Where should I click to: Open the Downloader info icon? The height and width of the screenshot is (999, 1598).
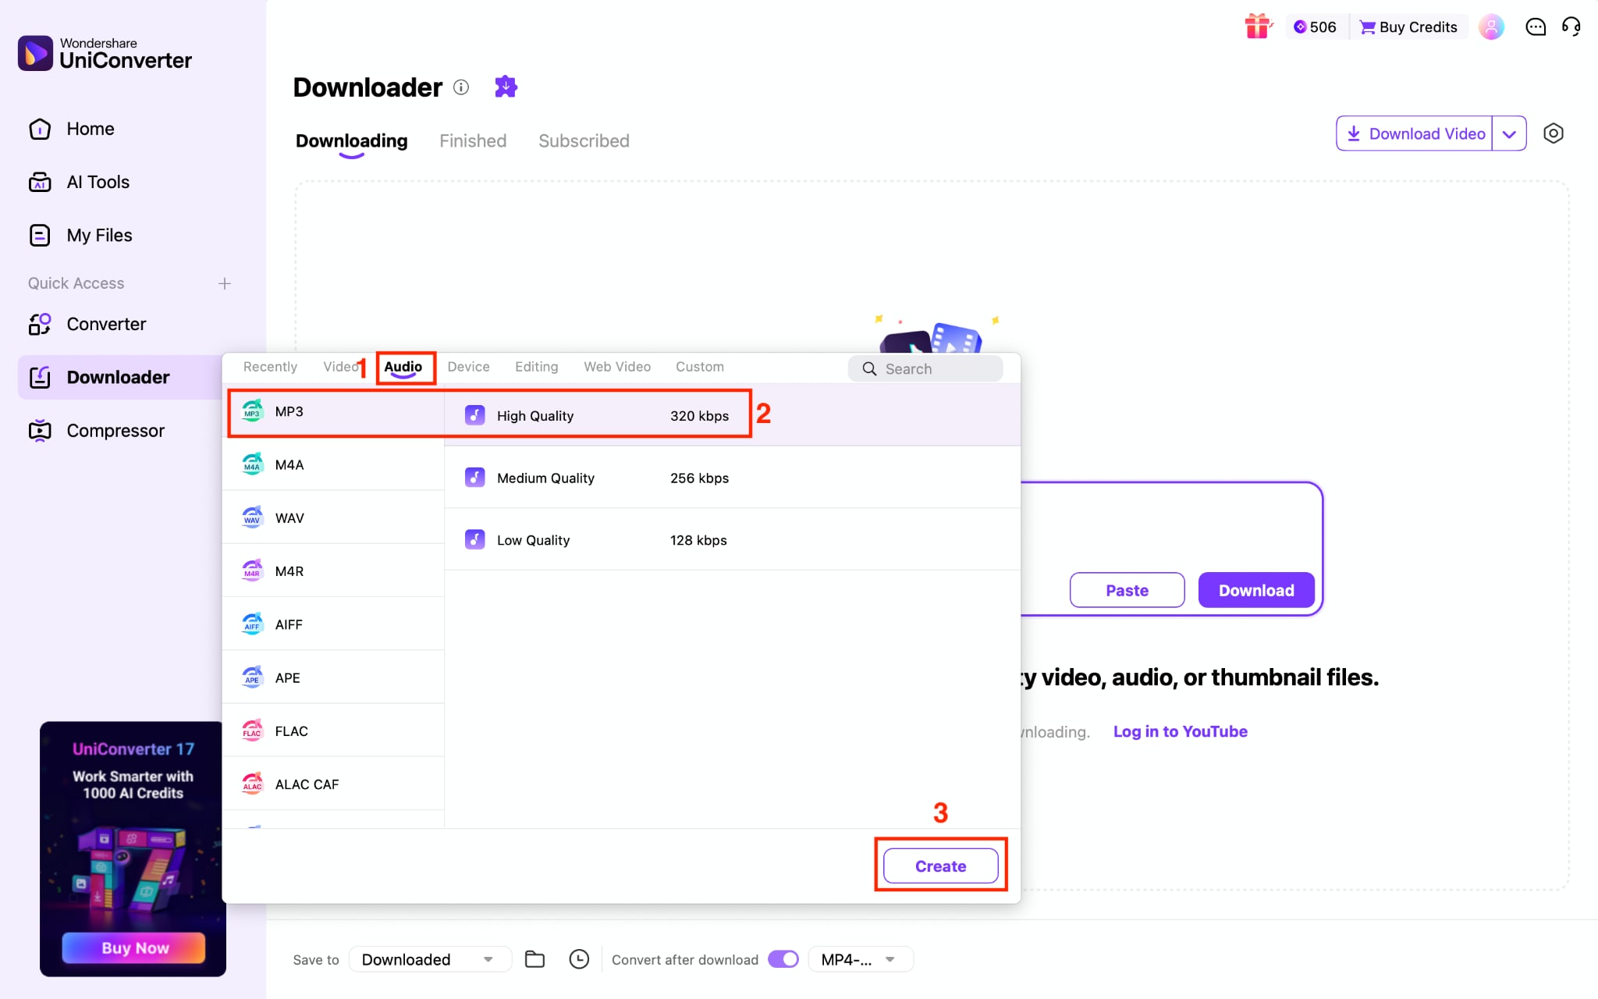click(461, 87)
